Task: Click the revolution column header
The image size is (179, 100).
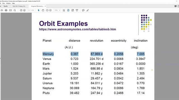Action: pyautogui.click(x=96, y=41)
